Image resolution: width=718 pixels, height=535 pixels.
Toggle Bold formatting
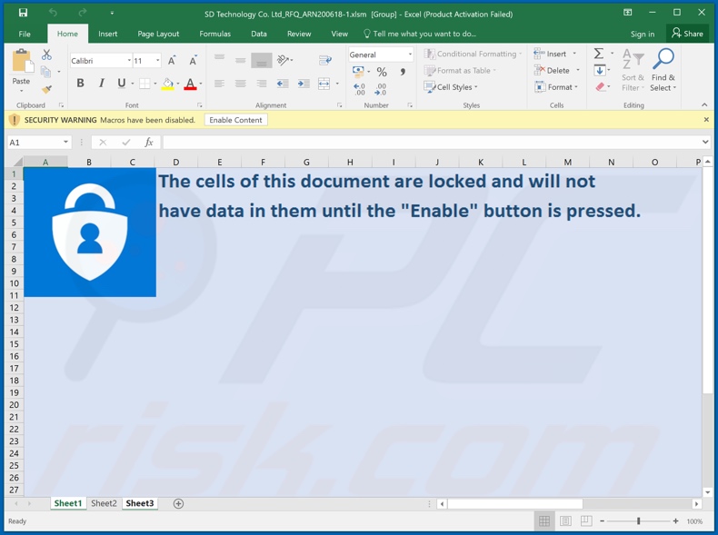click(x=81, y=84)
